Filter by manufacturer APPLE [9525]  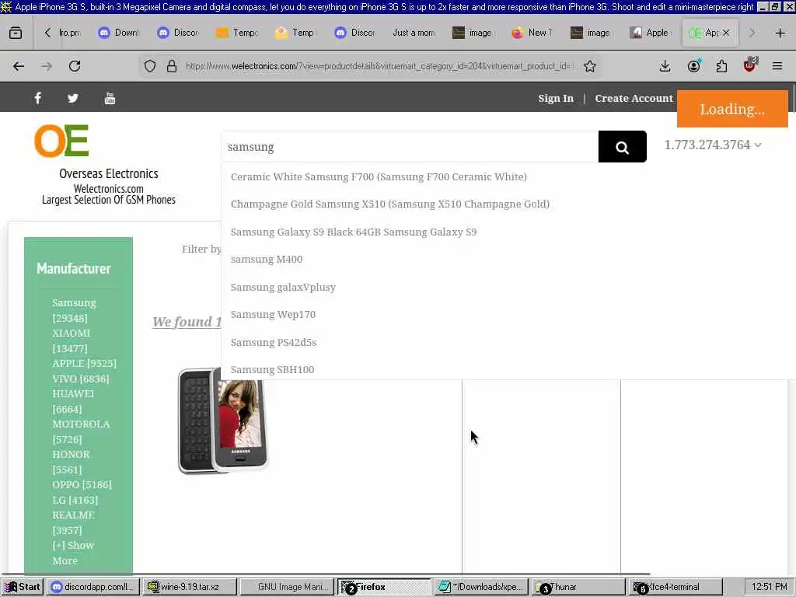[84, 364]
